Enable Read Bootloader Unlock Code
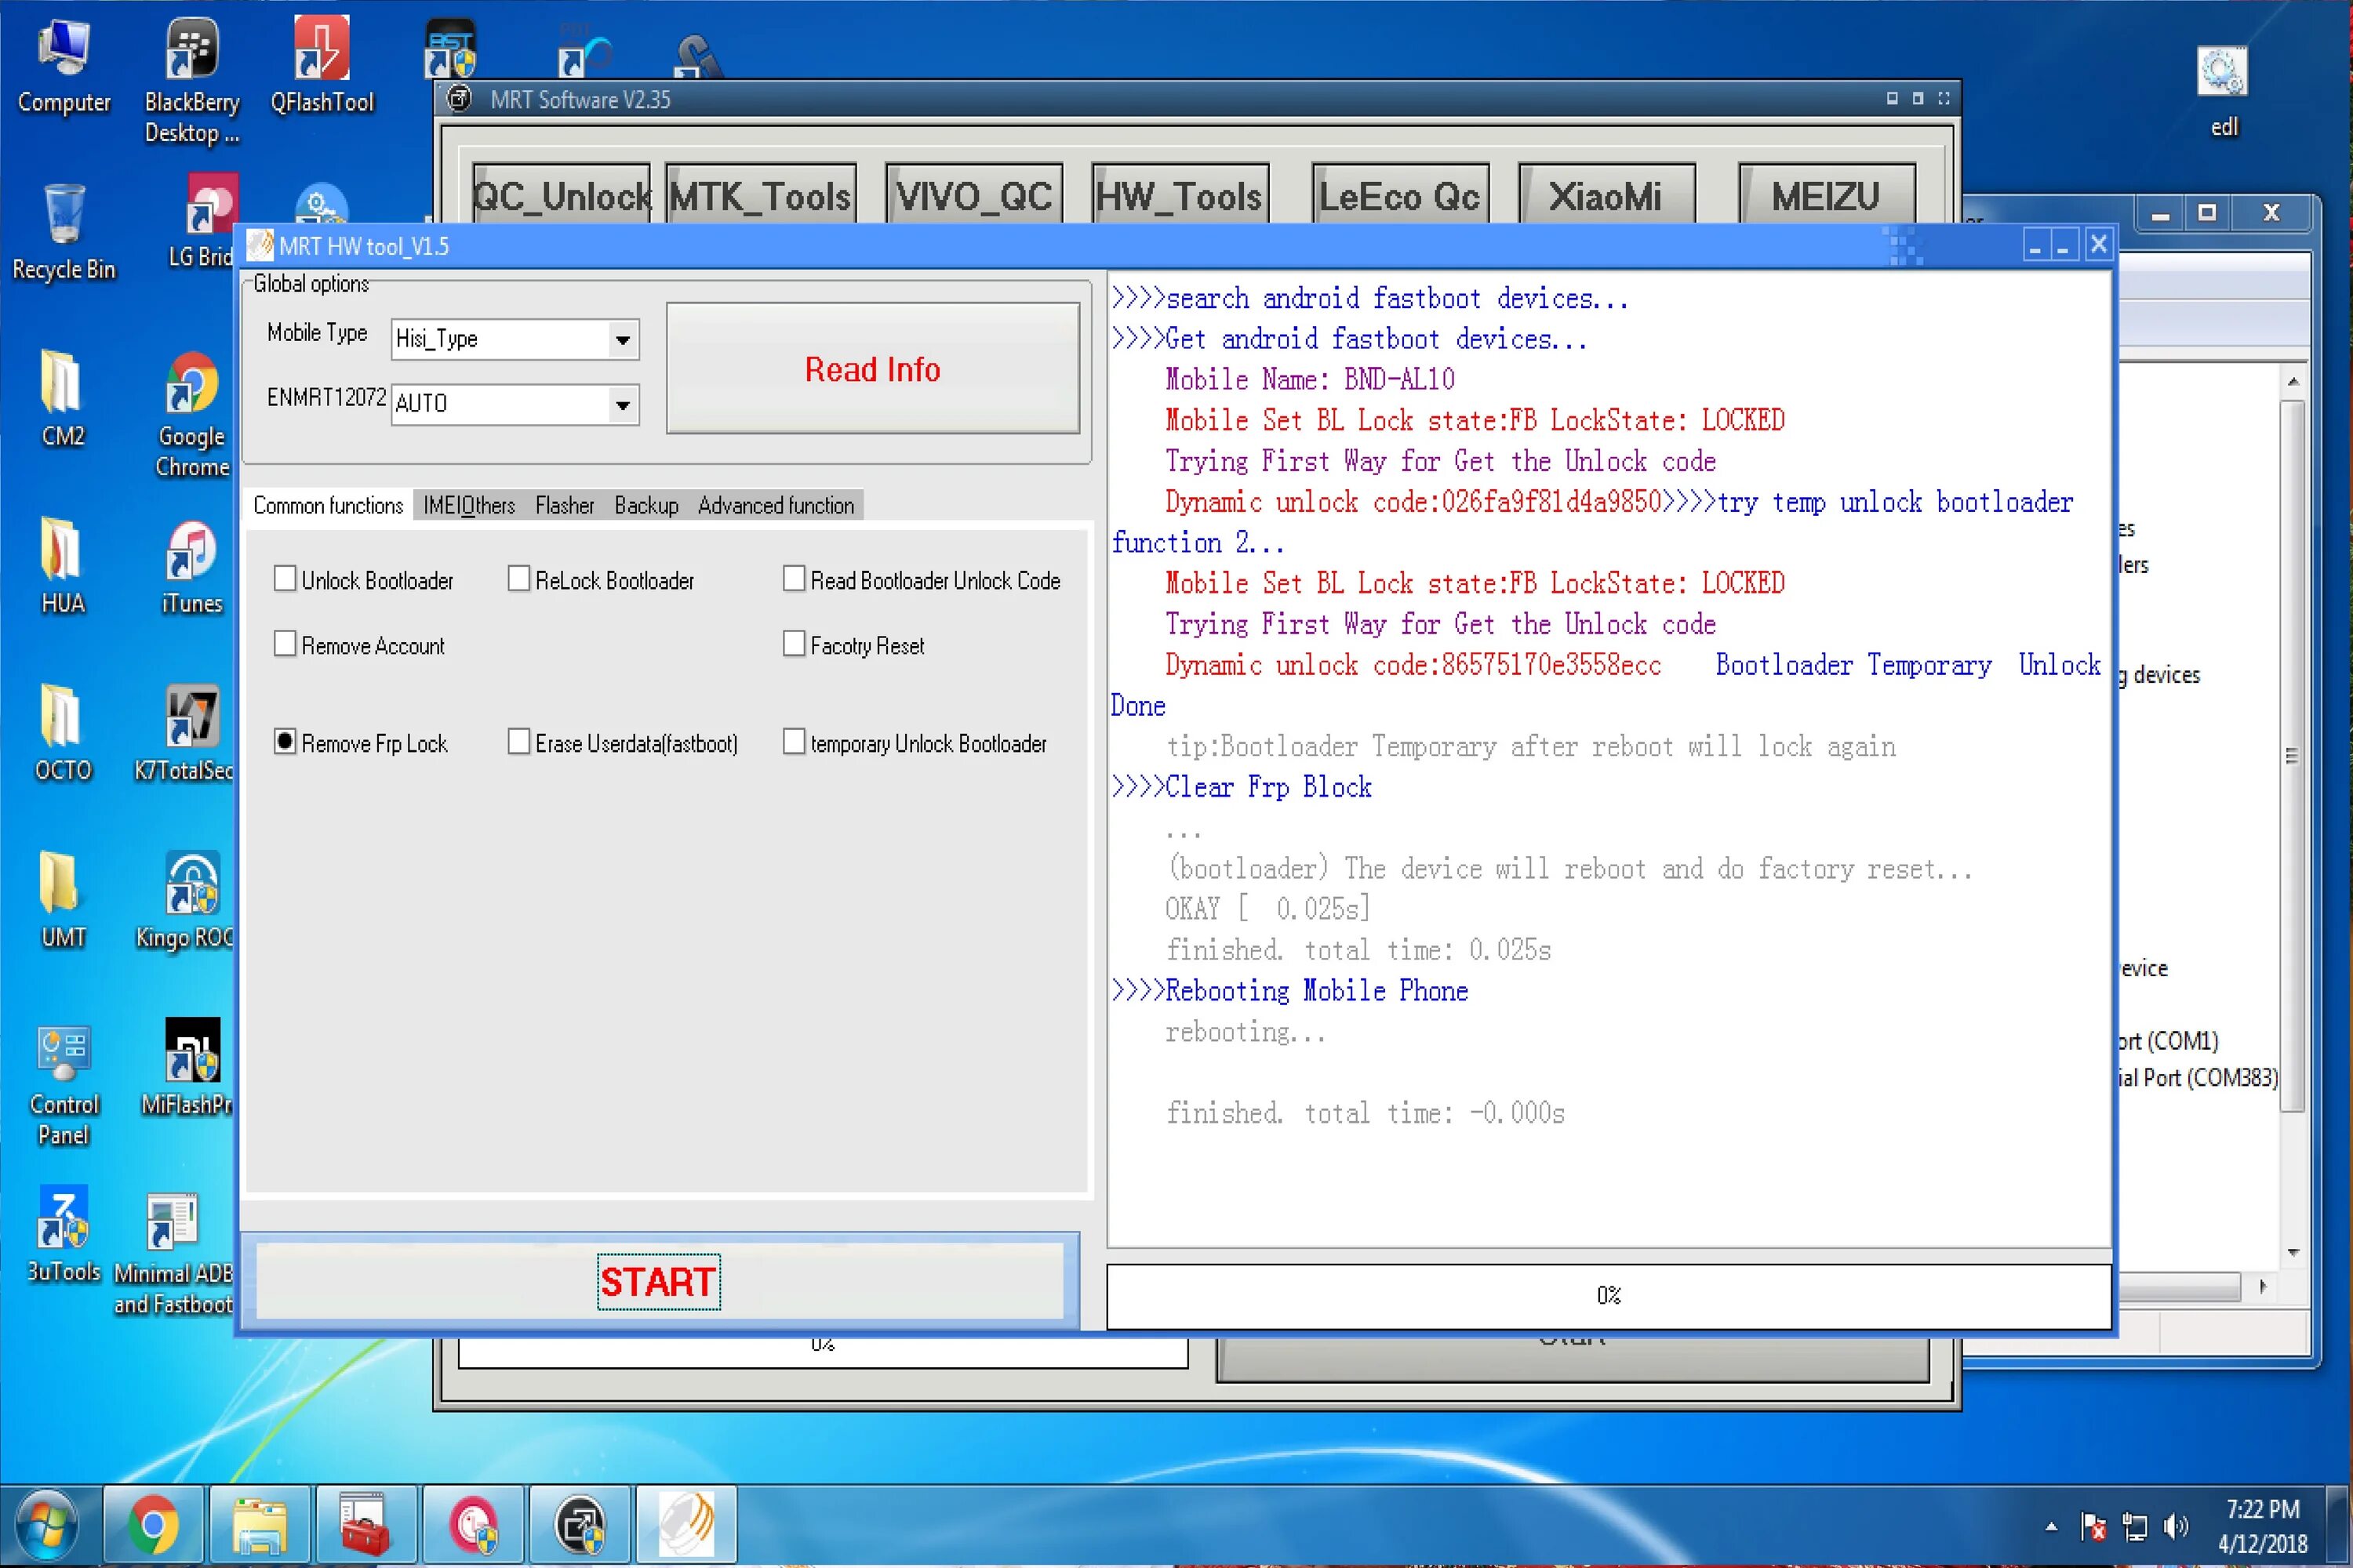The image size is (2353, 1568). point(793,579)
